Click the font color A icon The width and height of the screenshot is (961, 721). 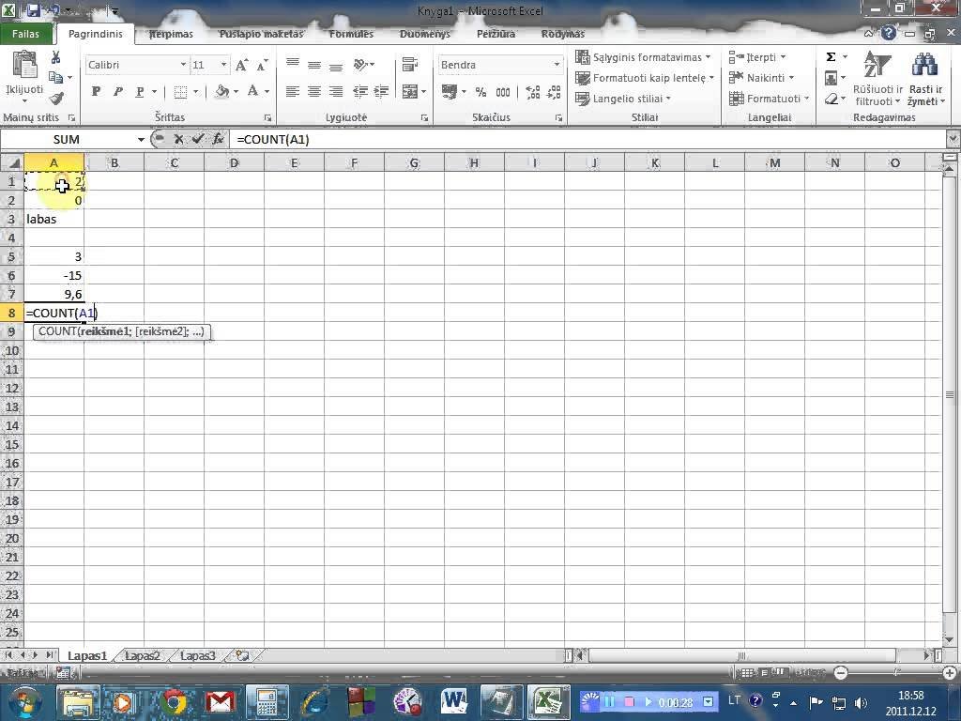point(252,91)
